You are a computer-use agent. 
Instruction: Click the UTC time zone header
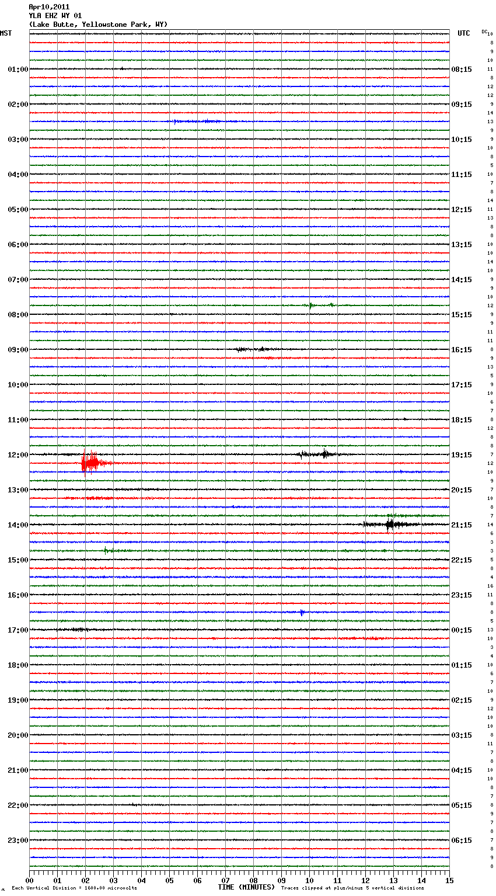click(x=464, y=33)
